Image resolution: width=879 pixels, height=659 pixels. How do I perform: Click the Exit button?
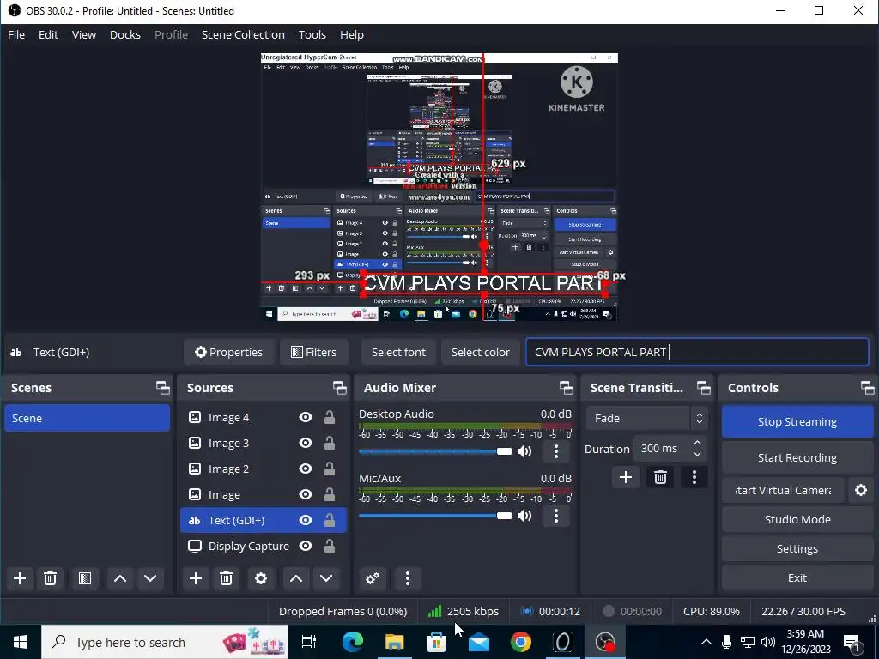[797, 577]
